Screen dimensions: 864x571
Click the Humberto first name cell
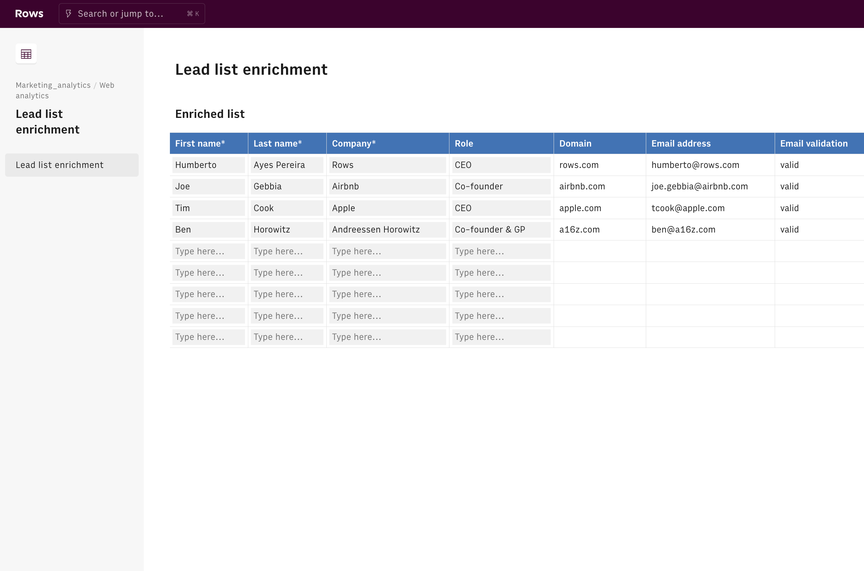pos(208,165)
